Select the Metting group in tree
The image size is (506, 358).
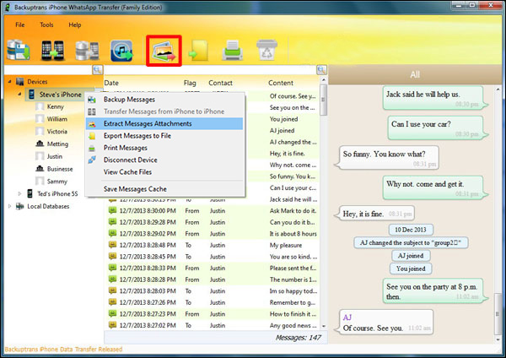pos(57,144)
